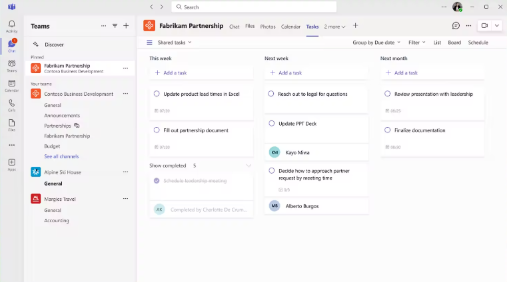Open the Alberto Burgos assignee row
The width and height of the screenshot is (507, 282).
pyautogui.click(x=316, y=206)
